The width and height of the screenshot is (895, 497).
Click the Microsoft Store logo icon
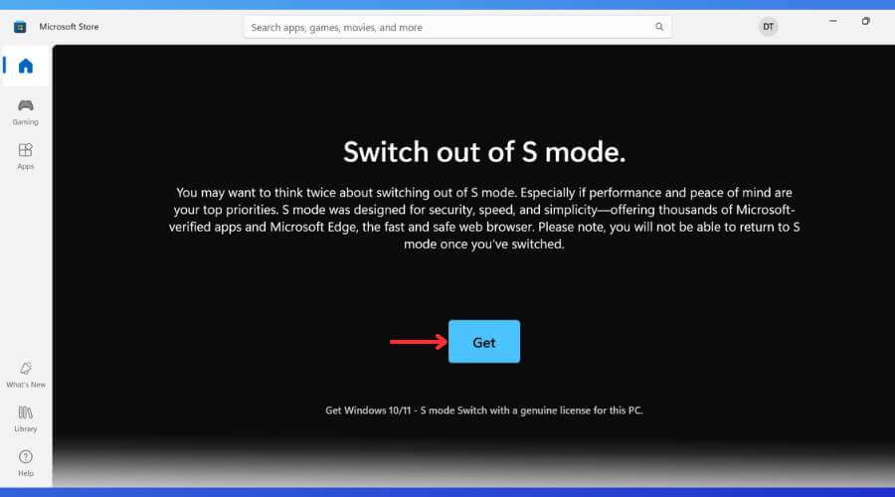(x=20, y=27)
